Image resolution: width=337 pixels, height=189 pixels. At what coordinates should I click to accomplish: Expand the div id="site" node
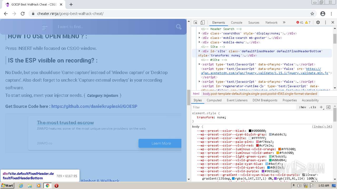coord(199,51)
